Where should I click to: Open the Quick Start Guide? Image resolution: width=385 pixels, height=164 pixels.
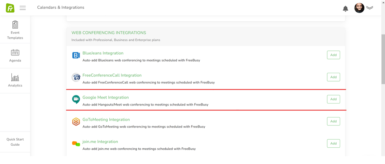(15, 142)
